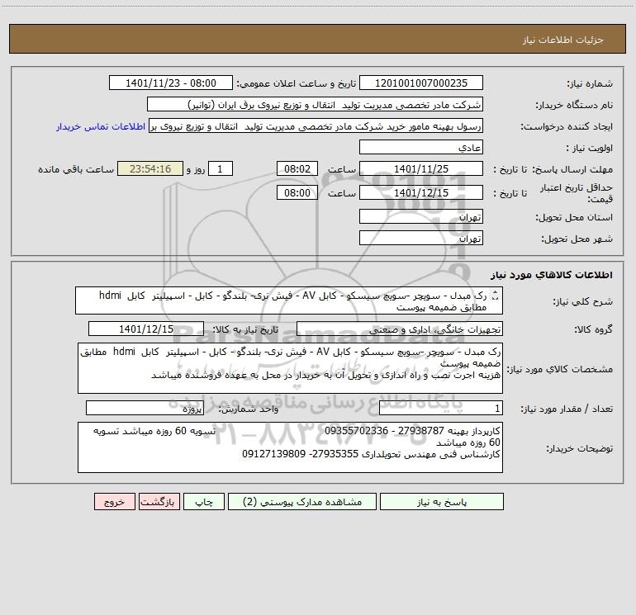The height and width of the screenshot is (615, 636).
Task: Click the deadline time field 08:02
Action: pyautogui.click(x=297, y=169)
